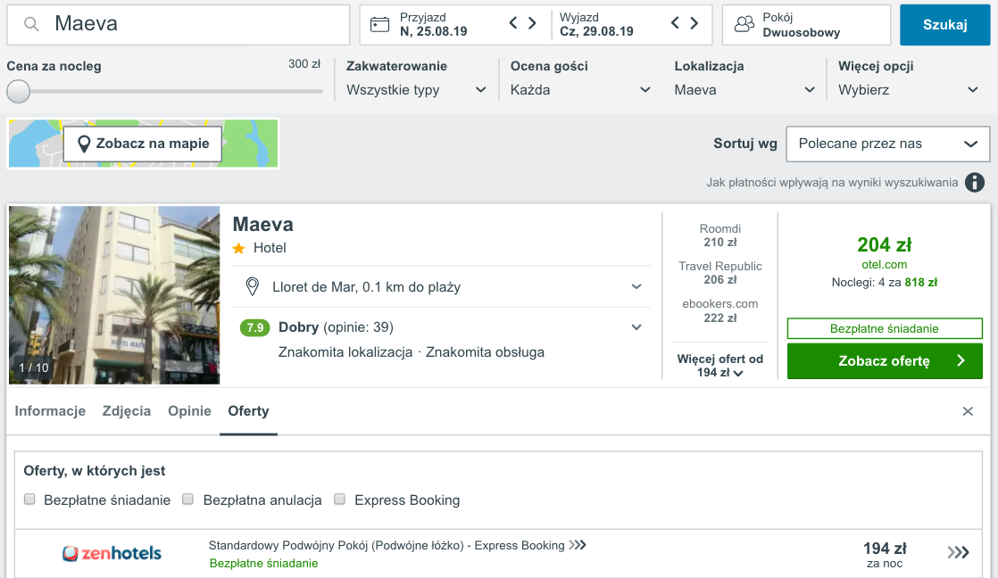Click the triple arrow next to 194 zł
The height and width of the screenshot is (578, 998).
(x=958, y=552)
